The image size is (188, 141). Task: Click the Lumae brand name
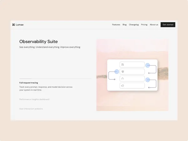(x=19, y=25)
